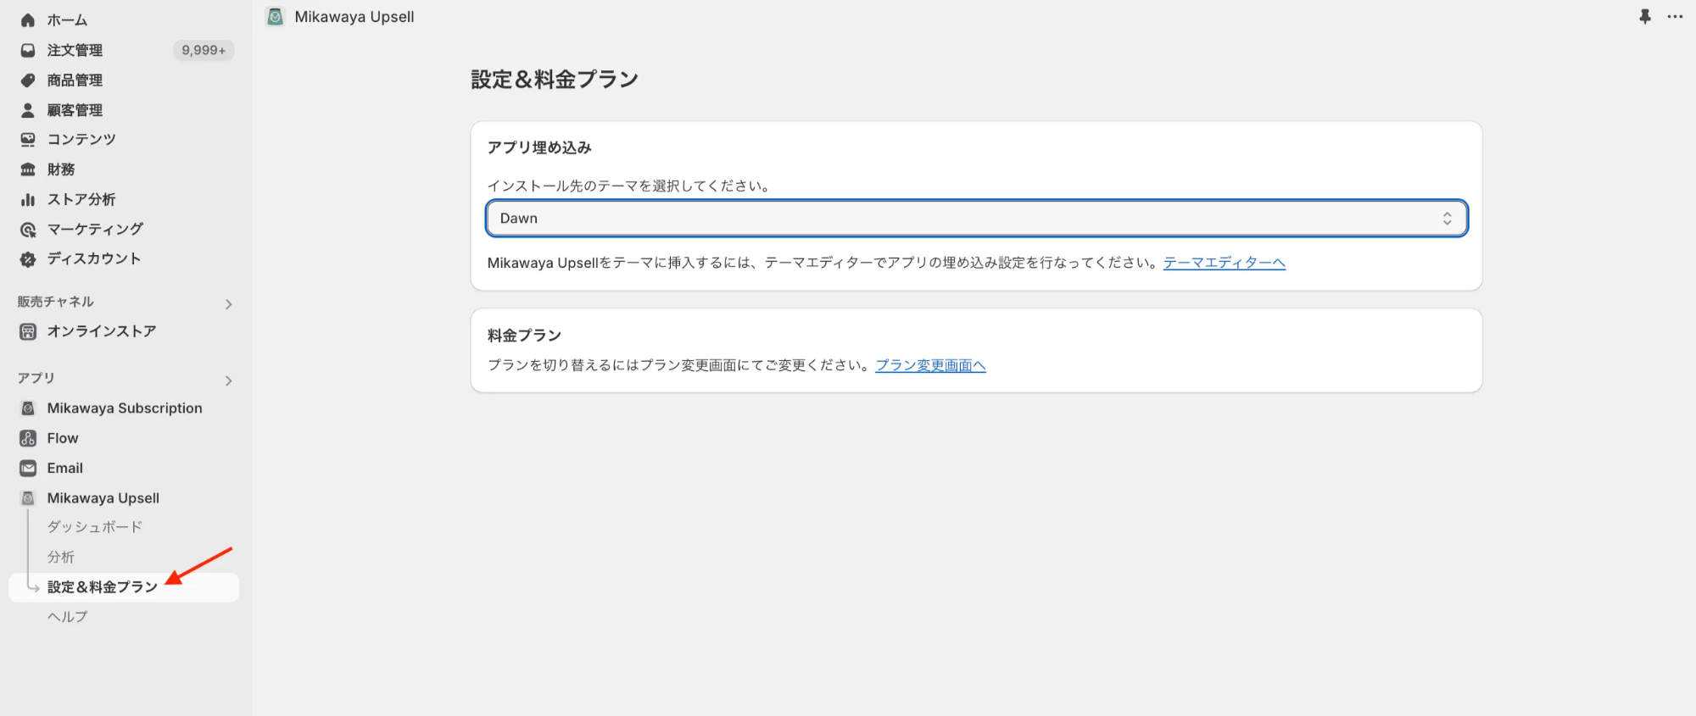The image size is (1696, 716).
Task: Click the Flow app icon
Action: (x=28, y=438)
